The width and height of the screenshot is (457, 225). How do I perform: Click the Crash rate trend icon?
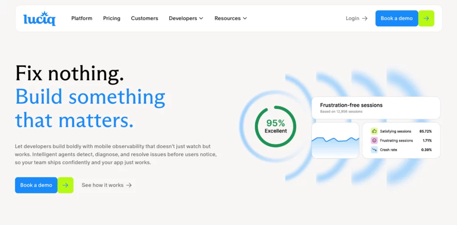tap(374, 150)
